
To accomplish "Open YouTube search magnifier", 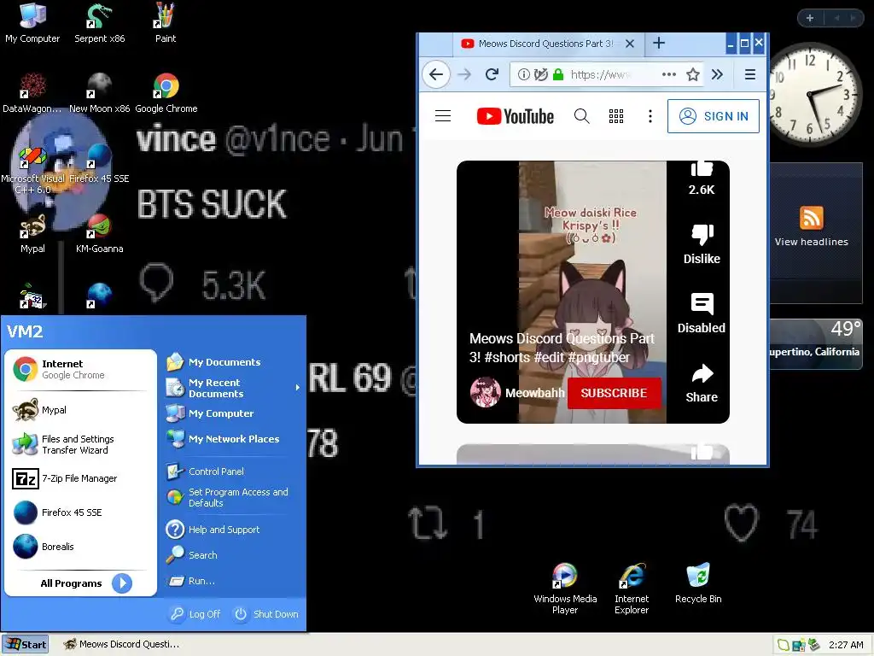I will pos(581,116).
